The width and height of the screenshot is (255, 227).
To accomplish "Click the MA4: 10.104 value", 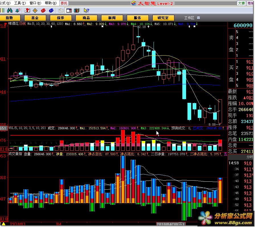I will coord(142,24).
